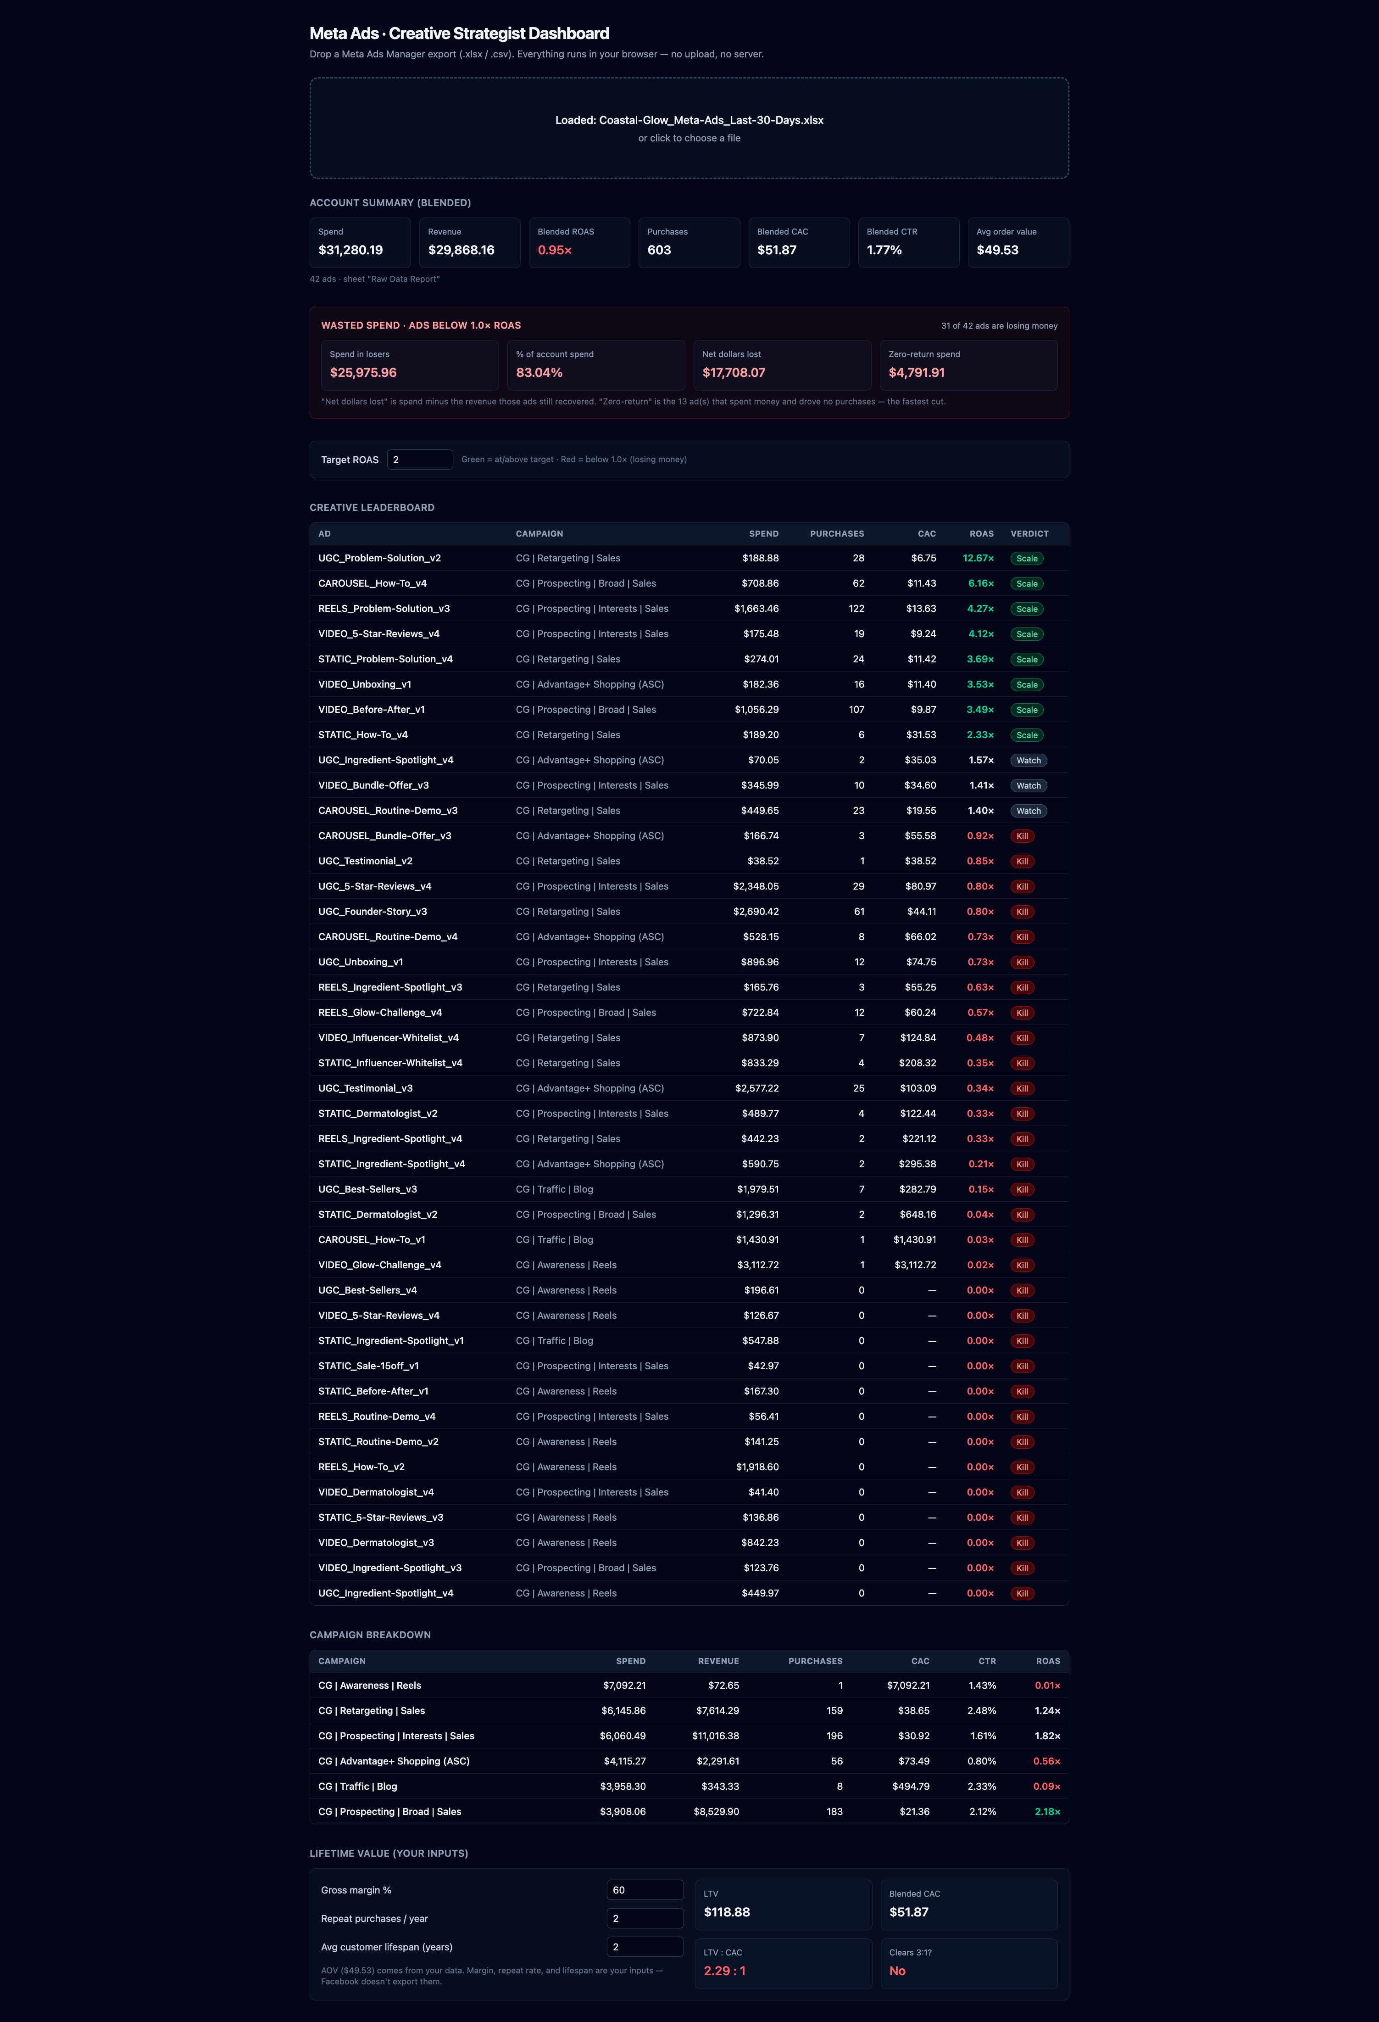The image size is (1379, 2022).
Task: Select the STATIC_Sale-15off_v1 ad name
Action: point(369,1366)
